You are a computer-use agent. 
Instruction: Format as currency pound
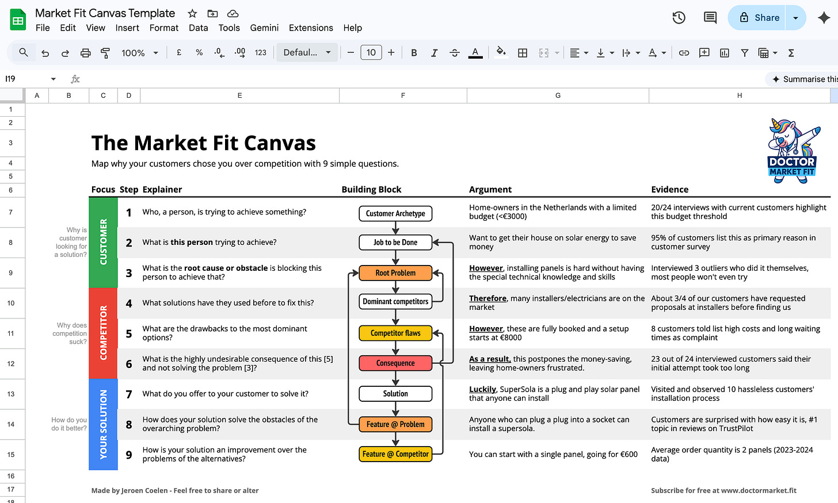(179, 52)
